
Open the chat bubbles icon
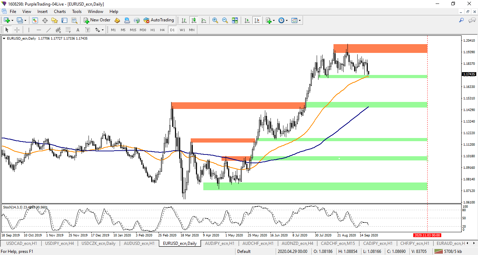(472, 20)
